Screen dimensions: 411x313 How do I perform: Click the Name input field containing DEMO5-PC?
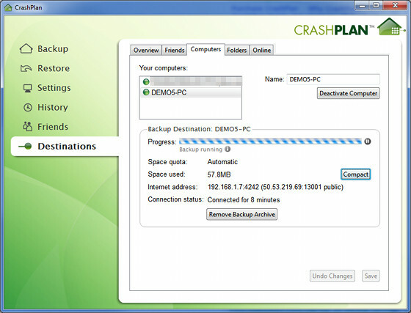tap(333, 79)
